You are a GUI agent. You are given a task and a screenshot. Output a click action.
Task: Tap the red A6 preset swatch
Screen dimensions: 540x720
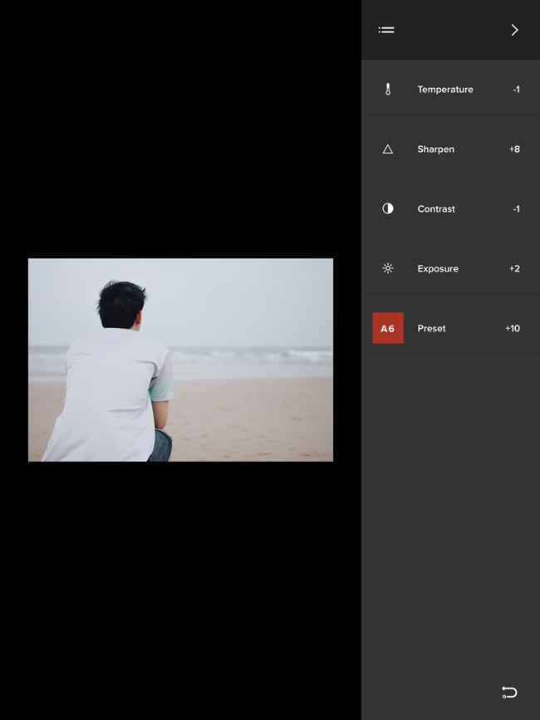[388, 328]
